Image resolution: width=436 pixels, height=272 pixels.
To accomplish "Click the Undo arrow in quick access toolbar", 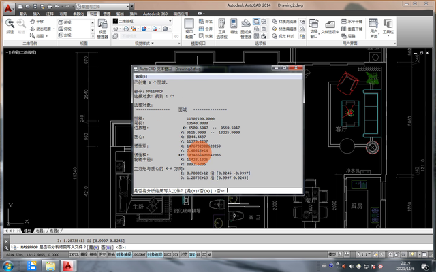I will tap(57, 6).
